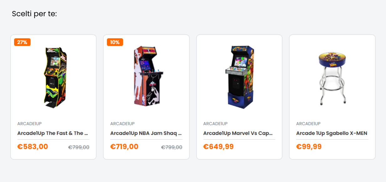The height and width of the screenshot is (182, 386).
Task: Open Arcade1Up The Fast & The... title link
Action: coord(53,133)
